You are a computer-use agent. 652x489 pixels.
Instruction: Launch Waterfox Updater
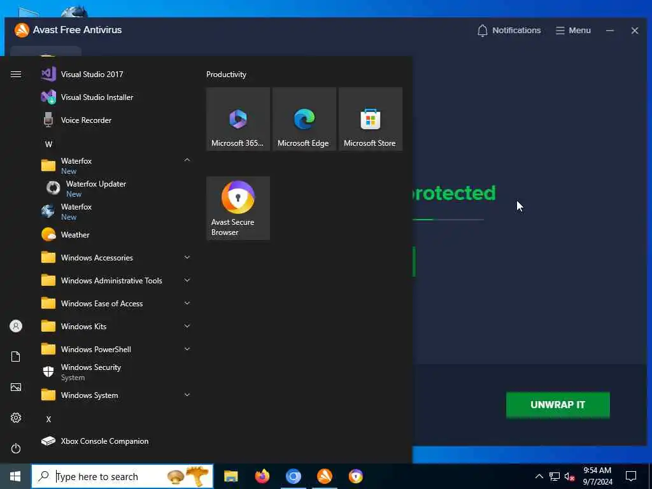(115, 188)
